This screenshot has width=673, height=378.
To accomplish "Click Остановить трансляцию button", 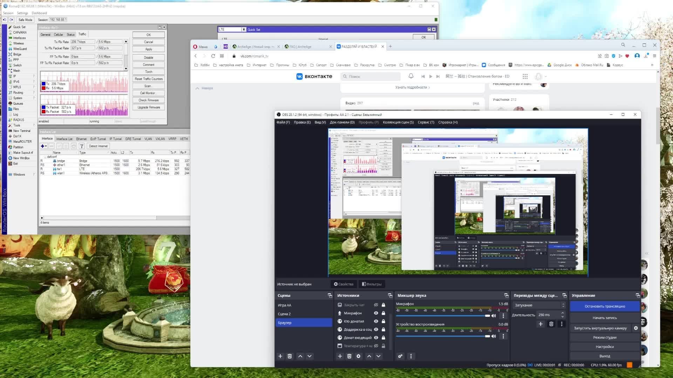I will tap(605, 306).
